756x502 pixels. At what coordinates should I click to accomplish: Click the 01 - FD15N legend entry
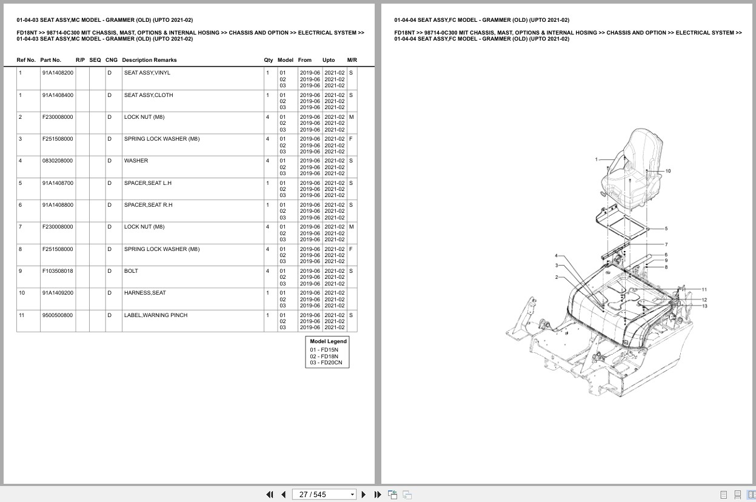coord(324,350)
